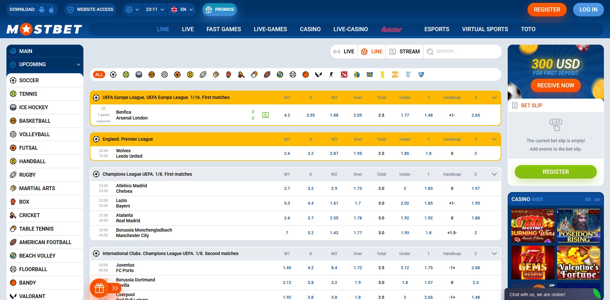
Task: Collapse Champions League 1/8 Second matches section
Action: tap(494, 254)
